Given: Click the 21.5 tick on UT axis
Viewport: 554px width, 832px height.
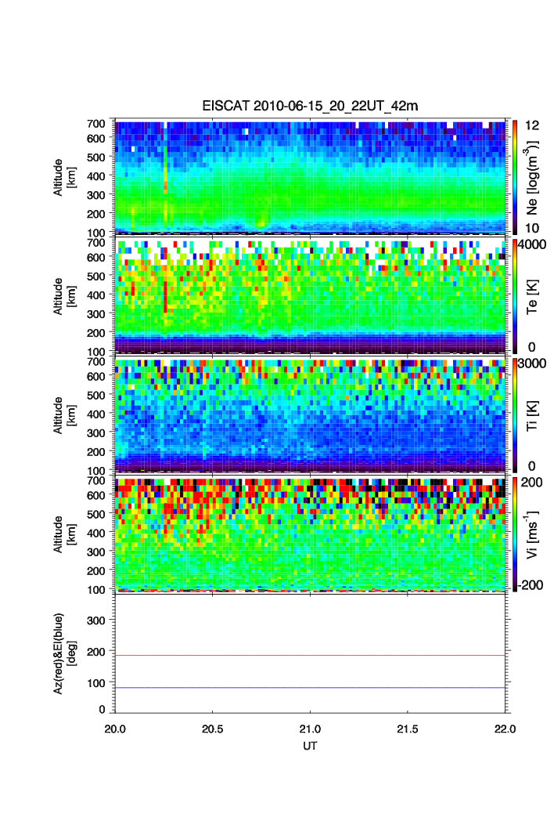Looking at the screenshot, I should 408,729.
